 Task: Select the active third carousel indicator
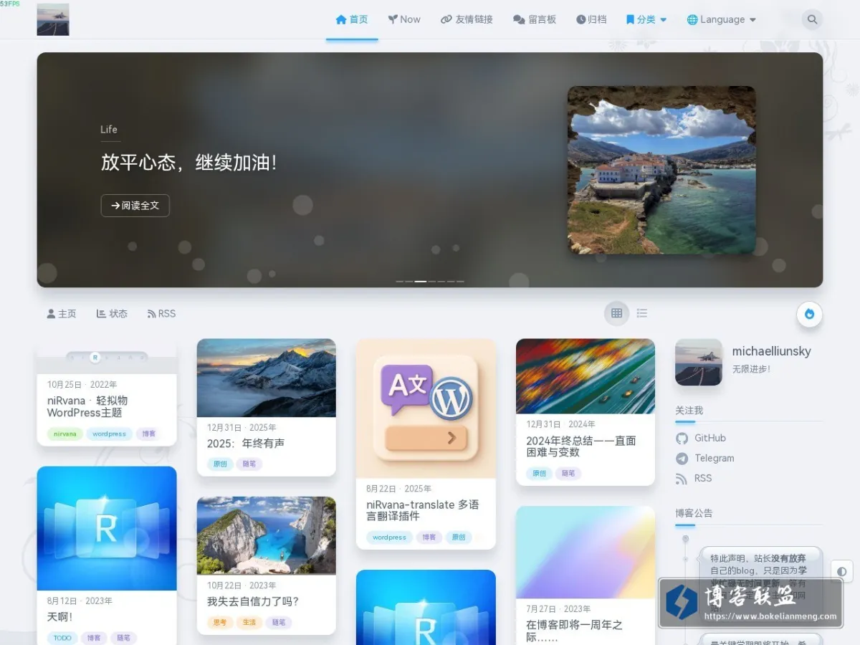pyautogui.click(x=421, y=282)
